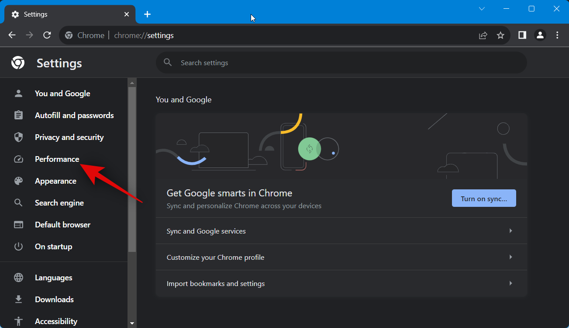Click sidebar scrollbar up arrow
569x328 pixels.
[132, 82]
